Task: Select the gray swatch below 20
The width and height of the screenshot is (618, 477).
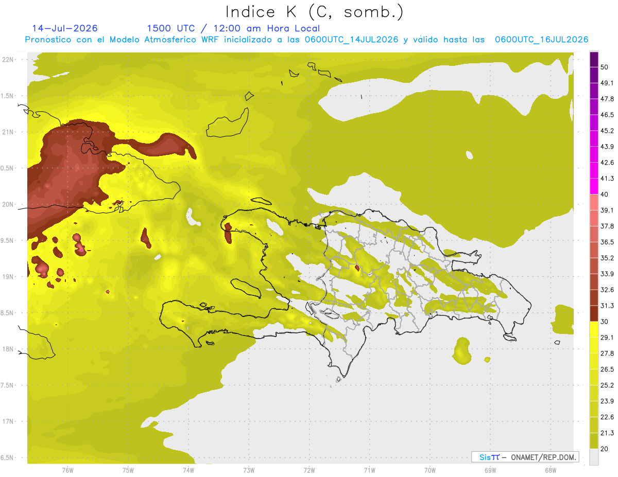Action: pyautogui.click(x=594, y=456)
